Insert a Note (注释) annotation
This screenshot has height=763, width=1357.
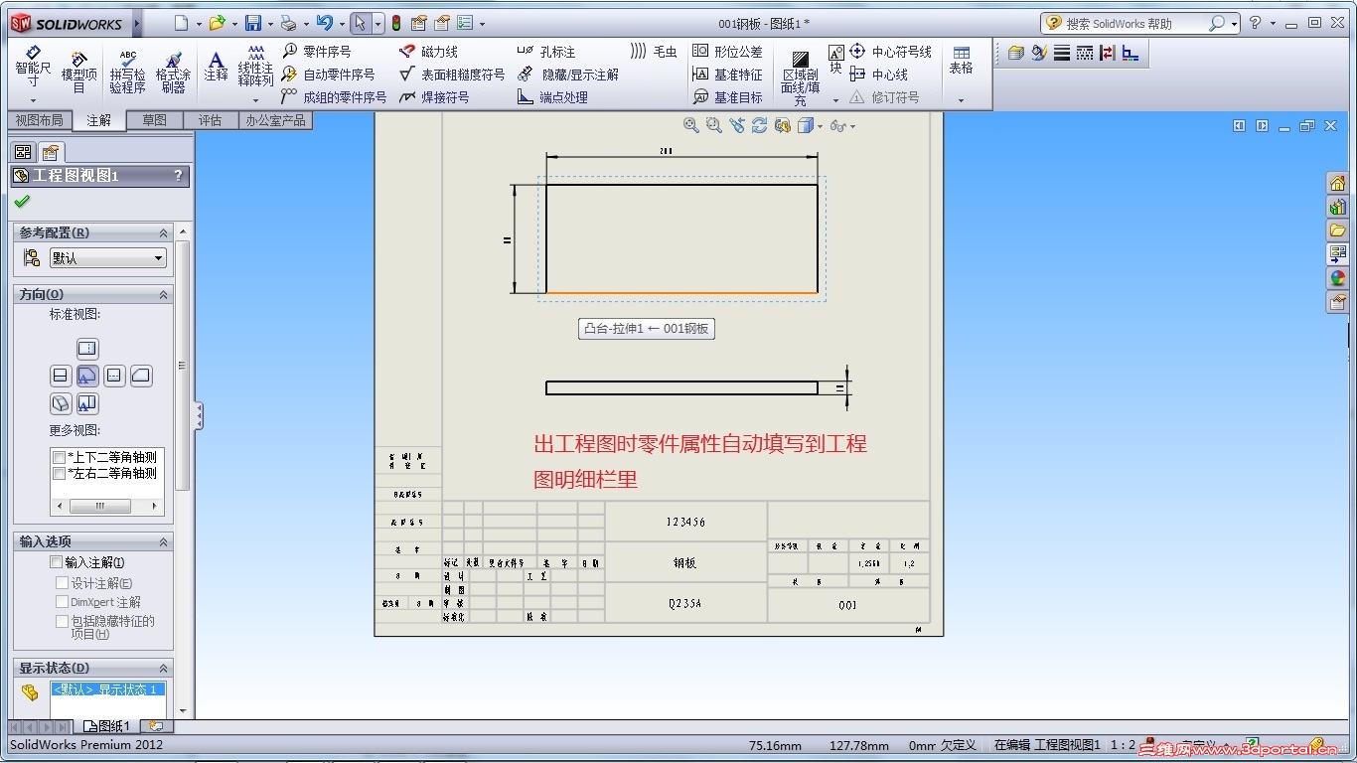(x=216, y=68)
